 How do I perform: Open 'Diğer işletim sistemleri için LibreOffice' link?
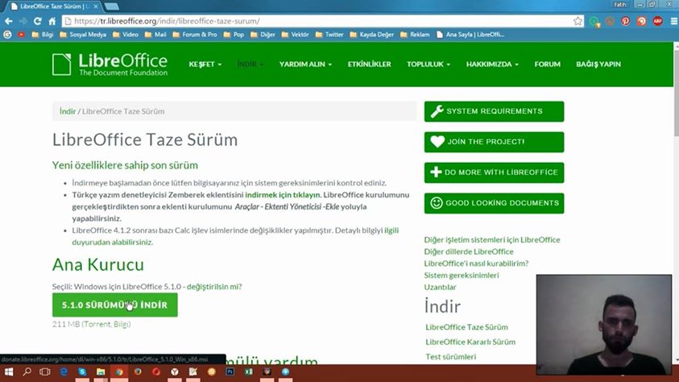[492, 239]
